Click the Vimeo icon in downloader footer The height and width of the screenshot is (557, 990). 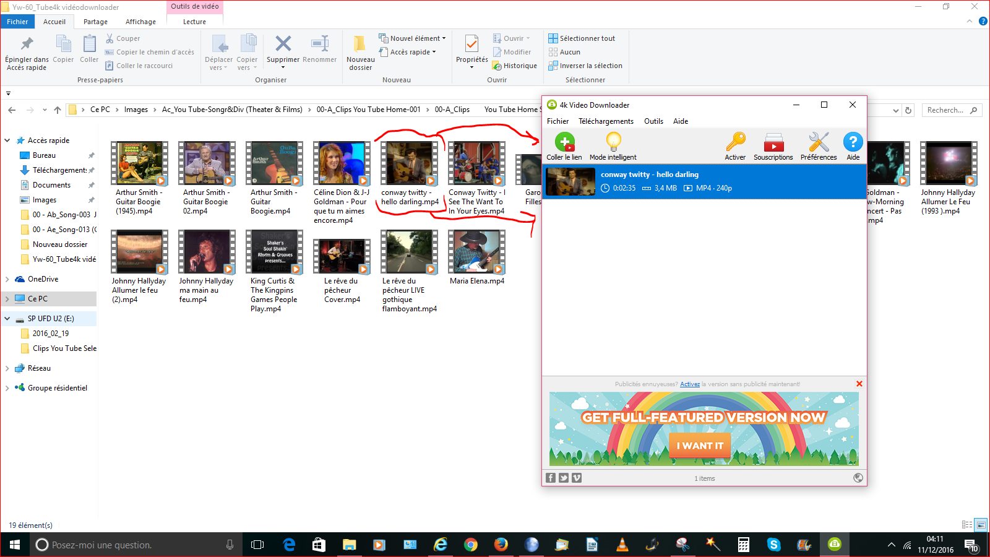tap(577, 478)
